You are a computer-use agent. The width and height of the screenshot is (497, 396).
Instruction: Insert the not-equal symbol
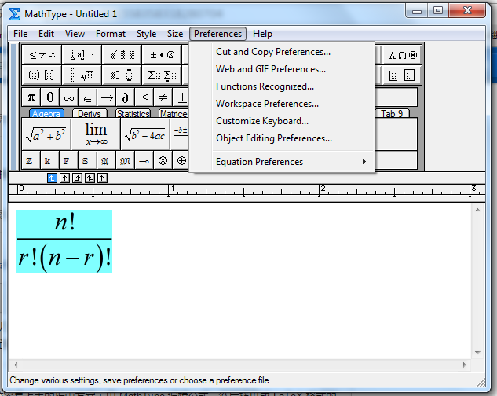(163, 97)
